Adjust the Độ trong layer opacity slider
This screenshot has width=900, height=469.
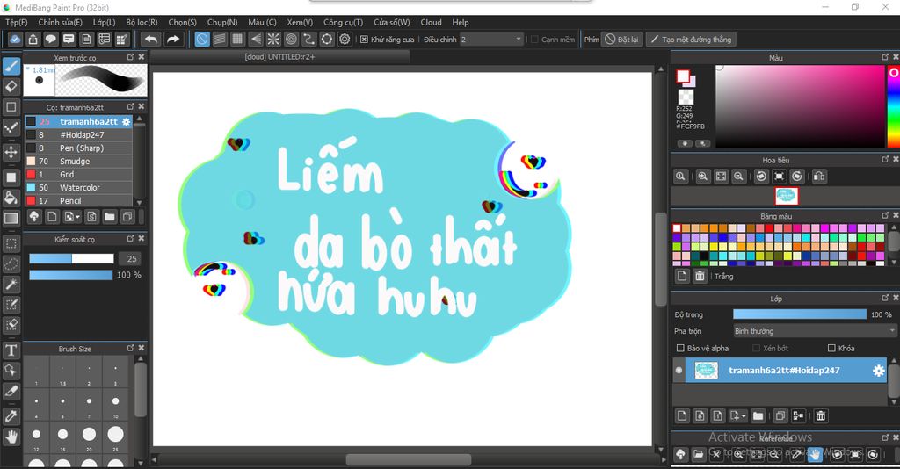coord(800,314)
